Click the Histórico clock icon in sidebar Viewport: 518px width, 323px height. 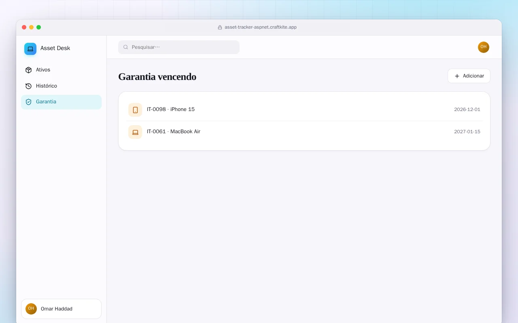28,86
